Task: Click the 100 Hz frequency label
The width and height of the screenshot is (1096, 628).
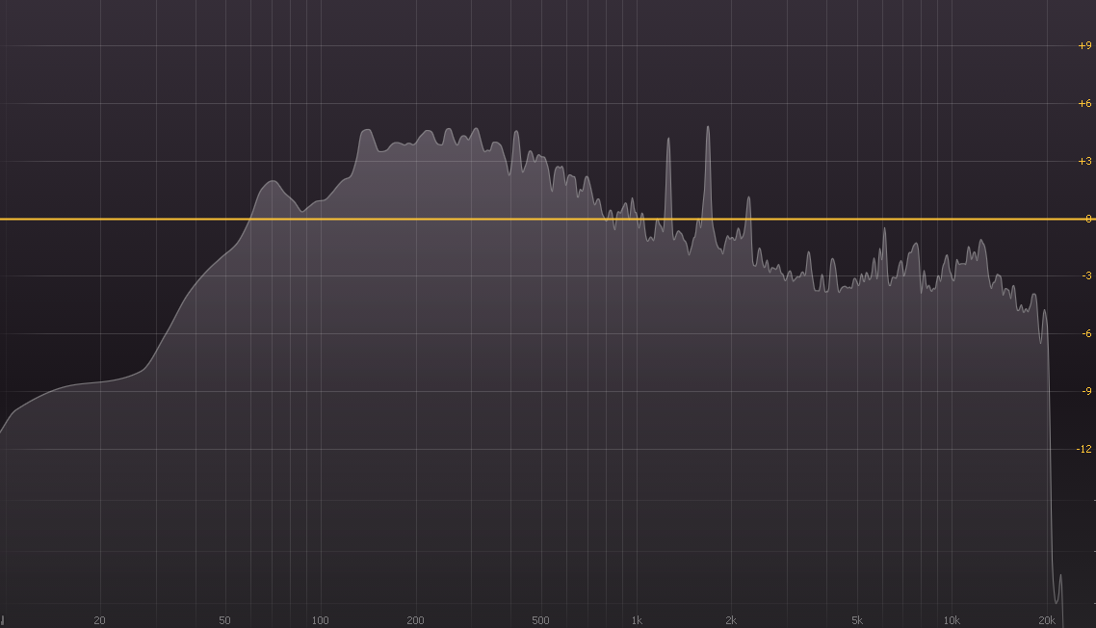Action: 320,621
